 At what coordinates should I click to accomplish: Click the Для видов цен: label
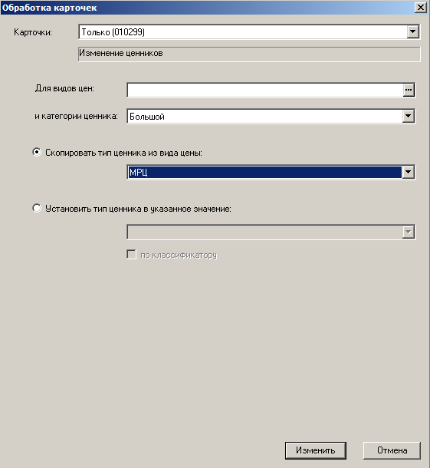(x=64, y=88)
